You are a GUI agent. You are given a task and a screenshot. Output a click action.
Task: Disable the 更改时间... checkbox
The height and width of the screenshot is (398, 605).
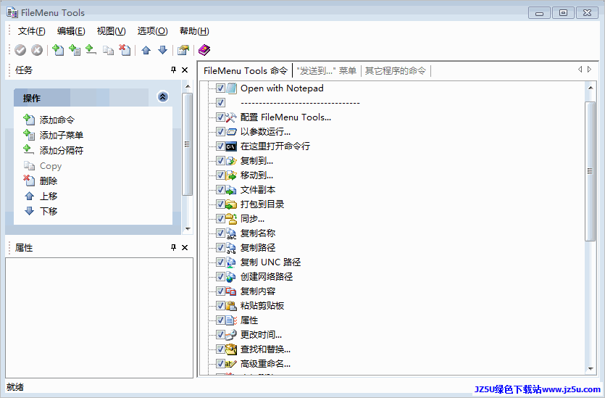click(220, 335)
